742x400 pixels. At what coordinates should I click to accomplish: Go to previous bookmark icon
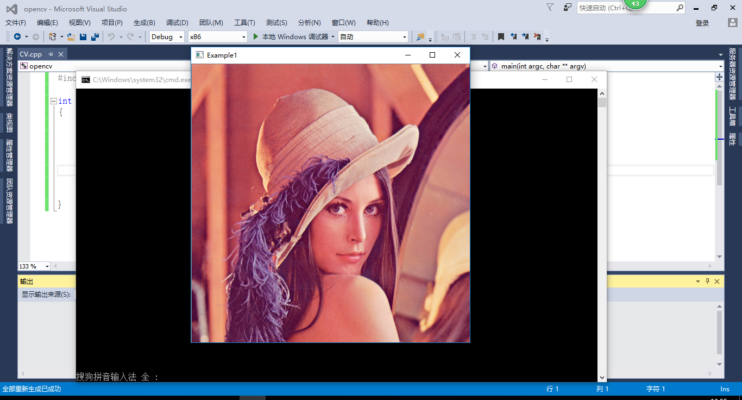[x=513, y=36]
